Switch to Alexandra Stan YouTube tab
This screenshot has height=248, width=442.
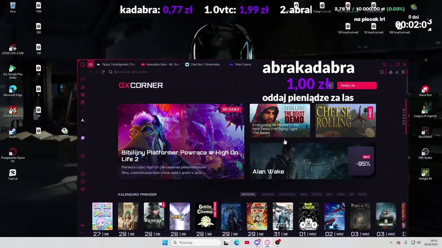(x=161, y=64)
